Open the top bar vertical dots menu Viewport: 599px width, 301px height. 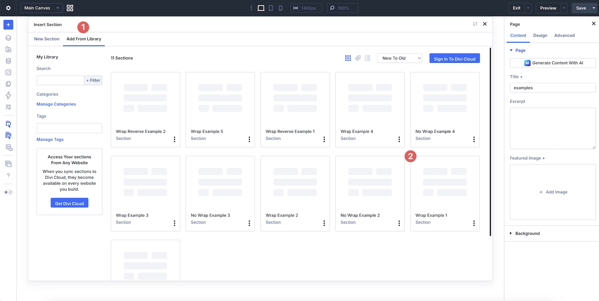click(251, 8)
